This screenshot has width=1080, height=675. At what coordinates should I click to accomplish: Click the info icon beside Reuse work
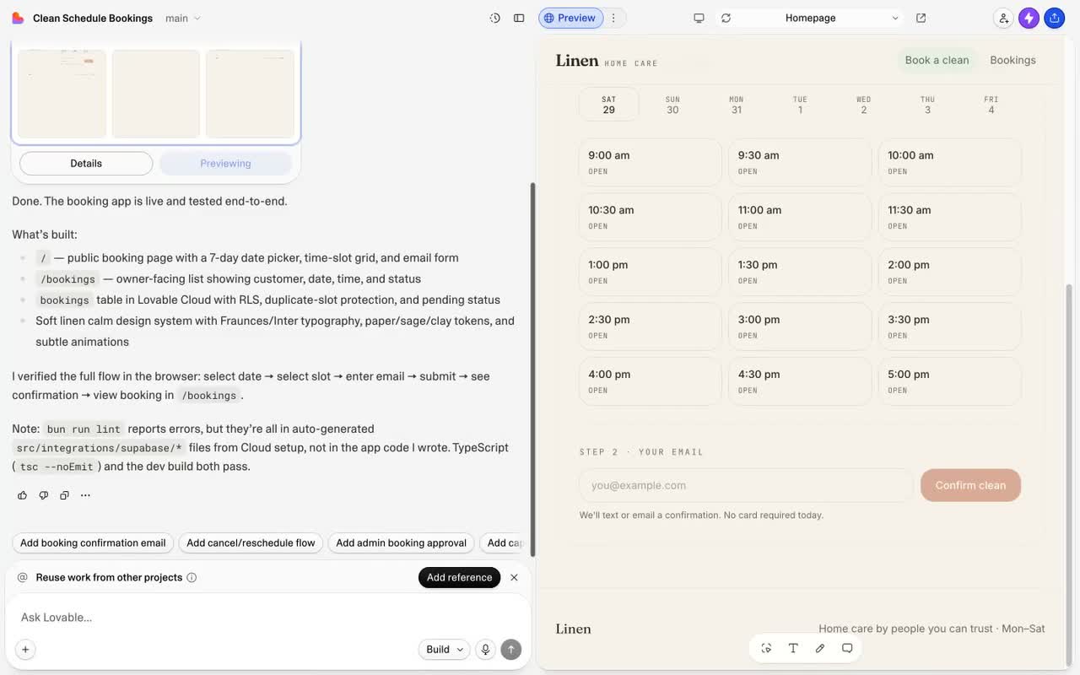pos(192,578)
